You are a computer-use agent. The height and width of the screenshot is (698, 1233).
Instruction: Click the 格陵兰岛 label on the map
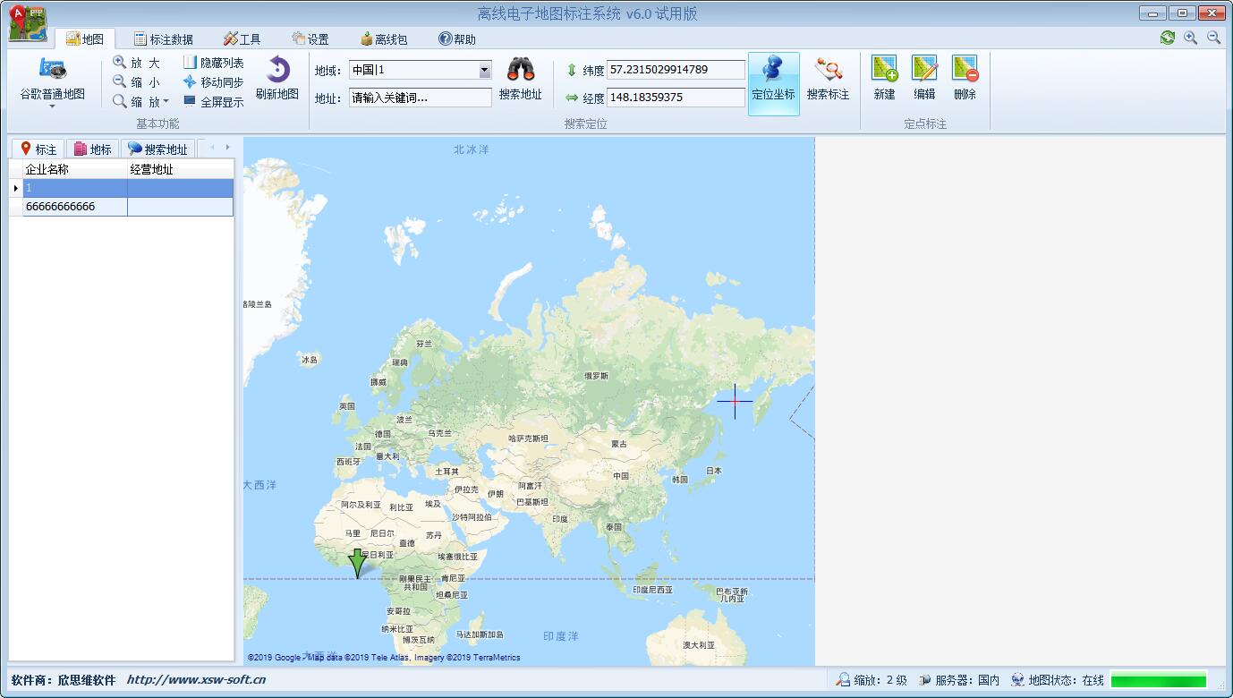coord(258,304)
